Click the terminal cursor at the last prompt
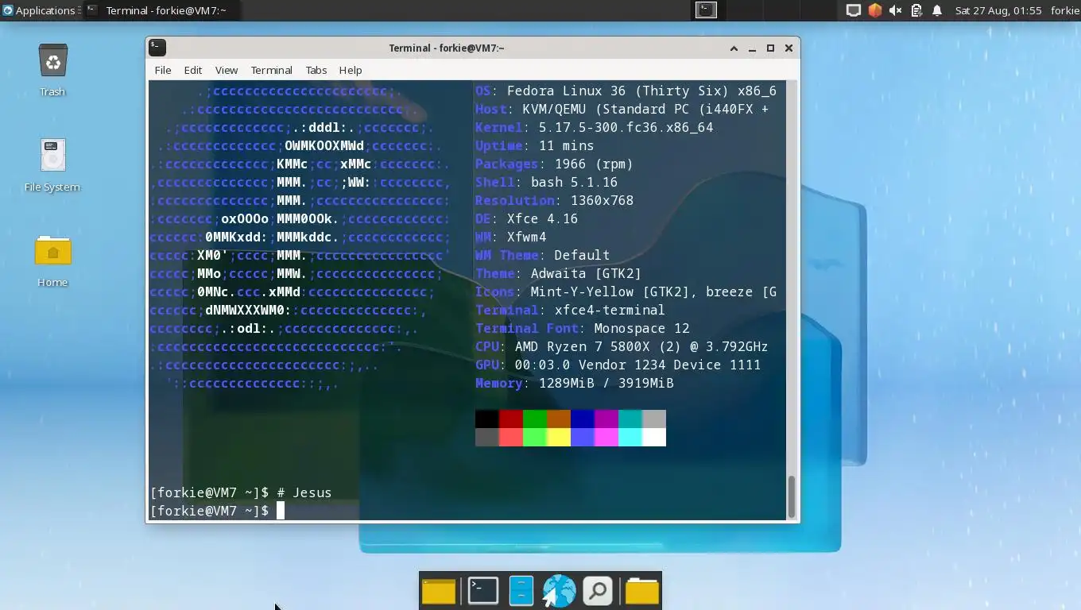The width and height of the screenshot is (1081, 610). click(x=281, y=511)
